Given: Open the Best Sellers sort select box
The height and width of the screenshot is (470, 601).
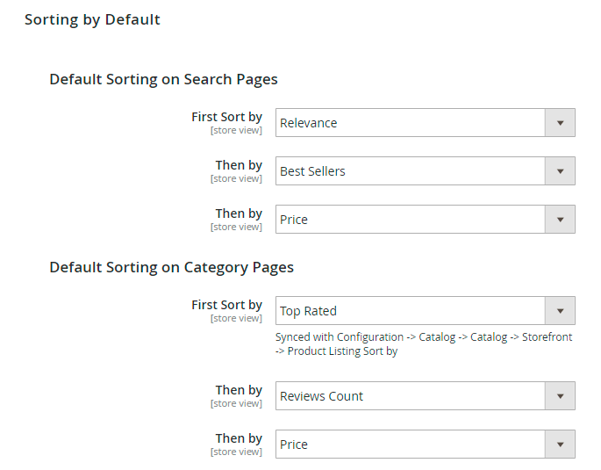Looking at the screenshot, I should pos(410,171).
